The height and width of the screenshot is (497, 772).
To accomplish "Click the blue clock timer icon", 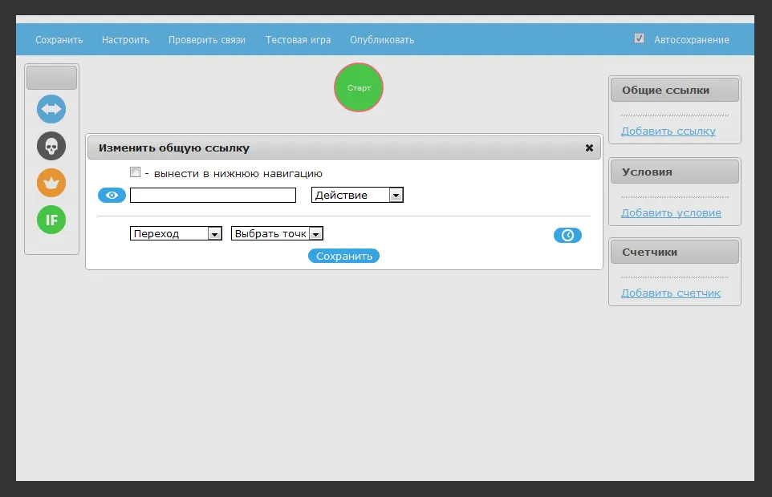I will (x=567, y=235).
